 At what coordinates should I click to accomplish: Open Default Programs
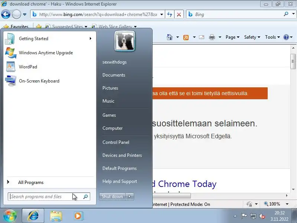point(119,168)
